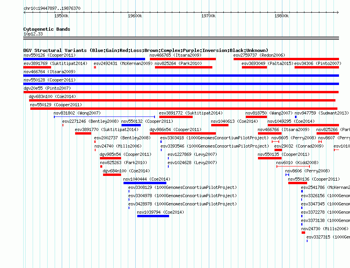Select nsv825264 (Park2010) variant label

(178, 63)
